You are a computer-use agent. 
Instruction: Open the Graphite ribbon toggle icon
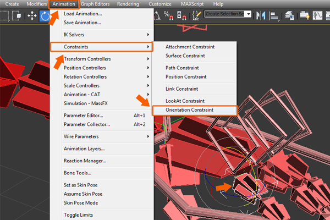(x=305, y=15)
